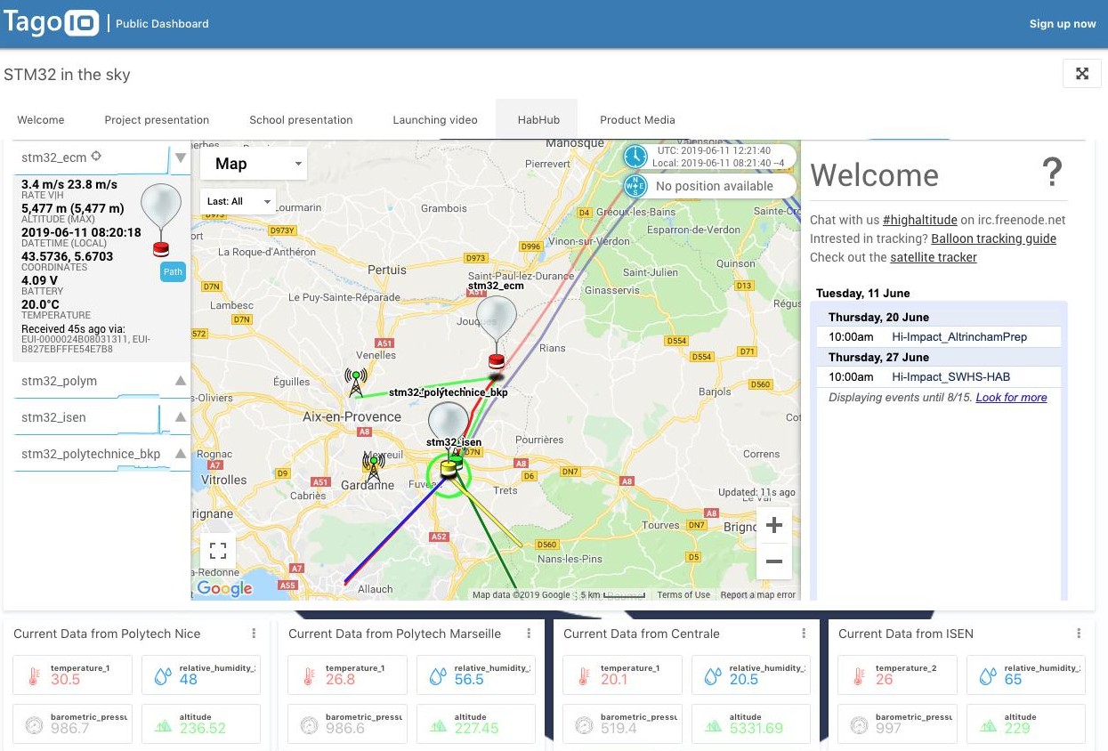Switch to the Welcome tab
This screenshot has height=751, width=1108.
point(41,120)
